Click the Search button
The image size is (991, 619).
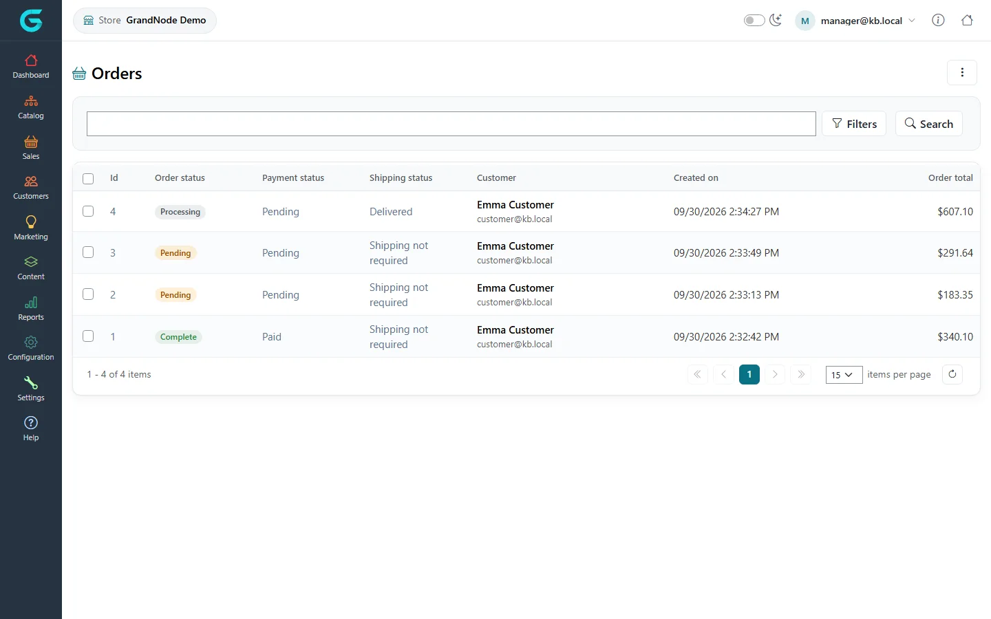(928, 124)
